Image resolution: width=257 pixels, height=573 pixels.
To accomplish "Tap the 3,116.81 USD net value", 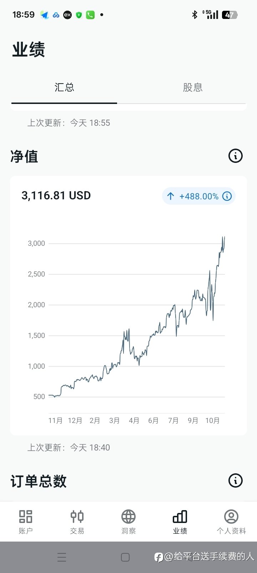I will pos(56,196).
